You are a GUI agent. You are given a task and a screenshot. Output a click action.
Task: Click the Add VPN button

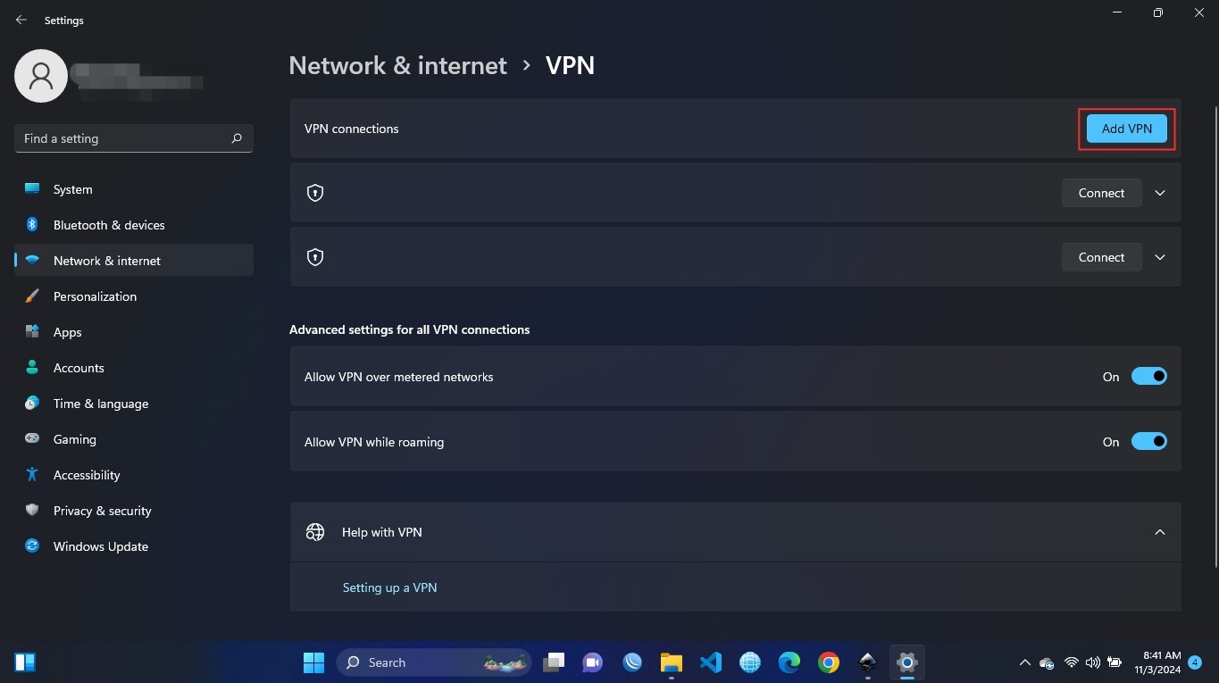1126,129
